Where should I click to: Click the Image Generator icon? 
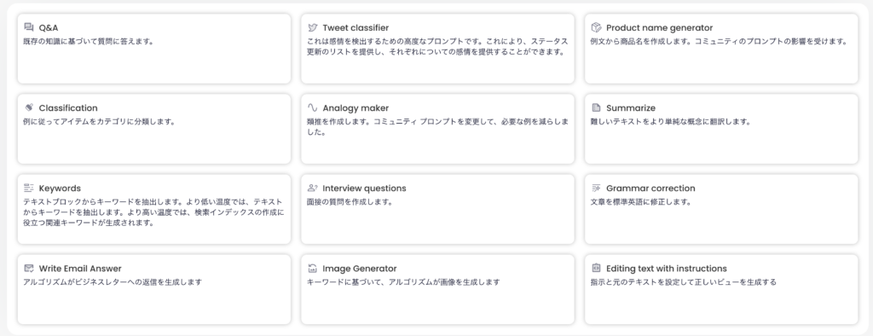(312, 268)
